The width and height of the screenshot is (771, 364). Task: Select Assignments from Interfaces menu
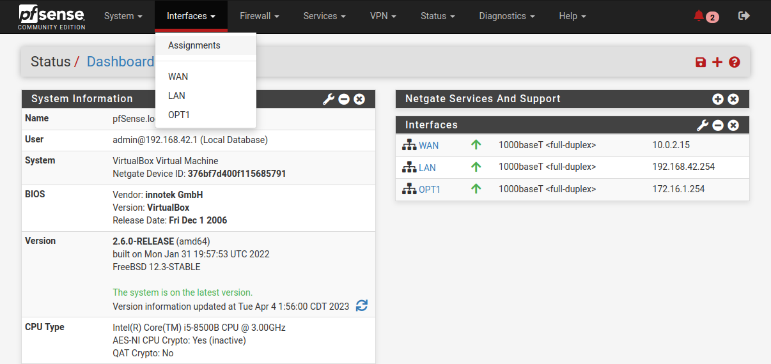206,45
